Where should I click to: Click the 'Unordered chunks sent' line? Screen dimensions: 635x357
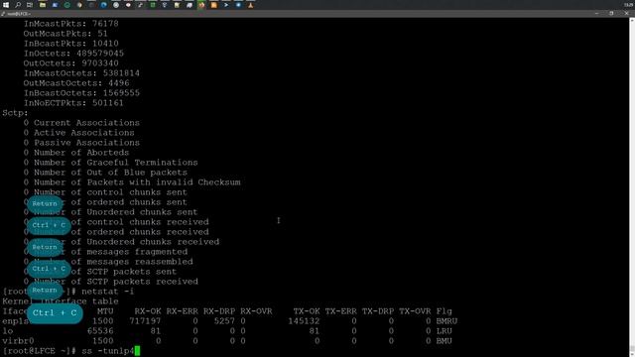coord(110,212)
